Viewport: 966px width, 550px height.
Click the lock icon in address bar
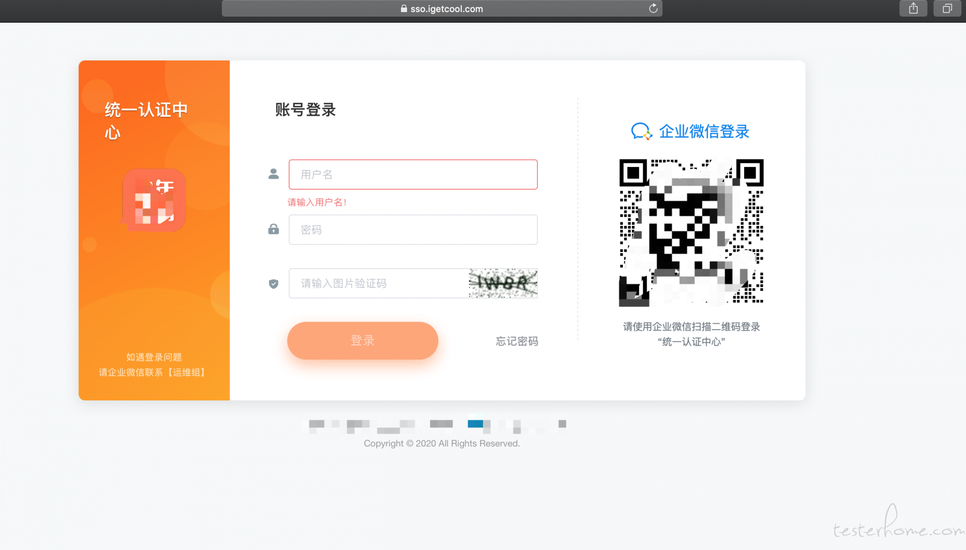pyautogui.click(x=404, y=9)
